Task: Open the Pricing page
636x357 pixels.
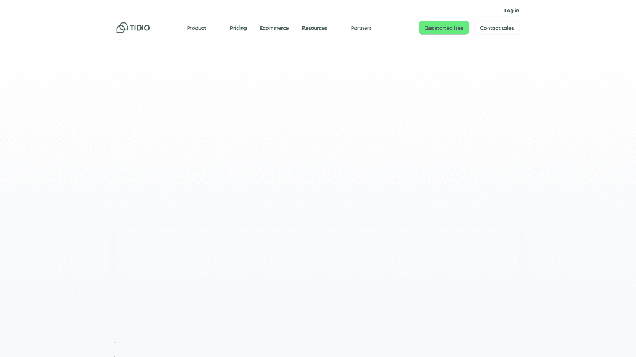Action: [x=238, y=28]
